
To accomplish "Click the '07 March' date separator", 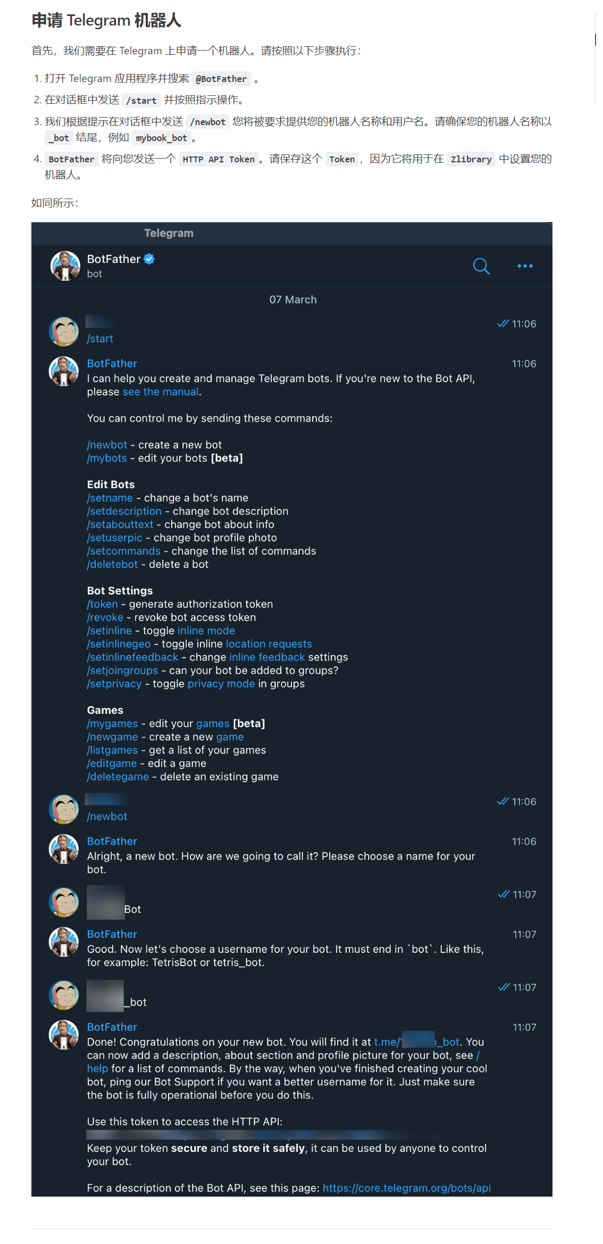I will [292, 300].
